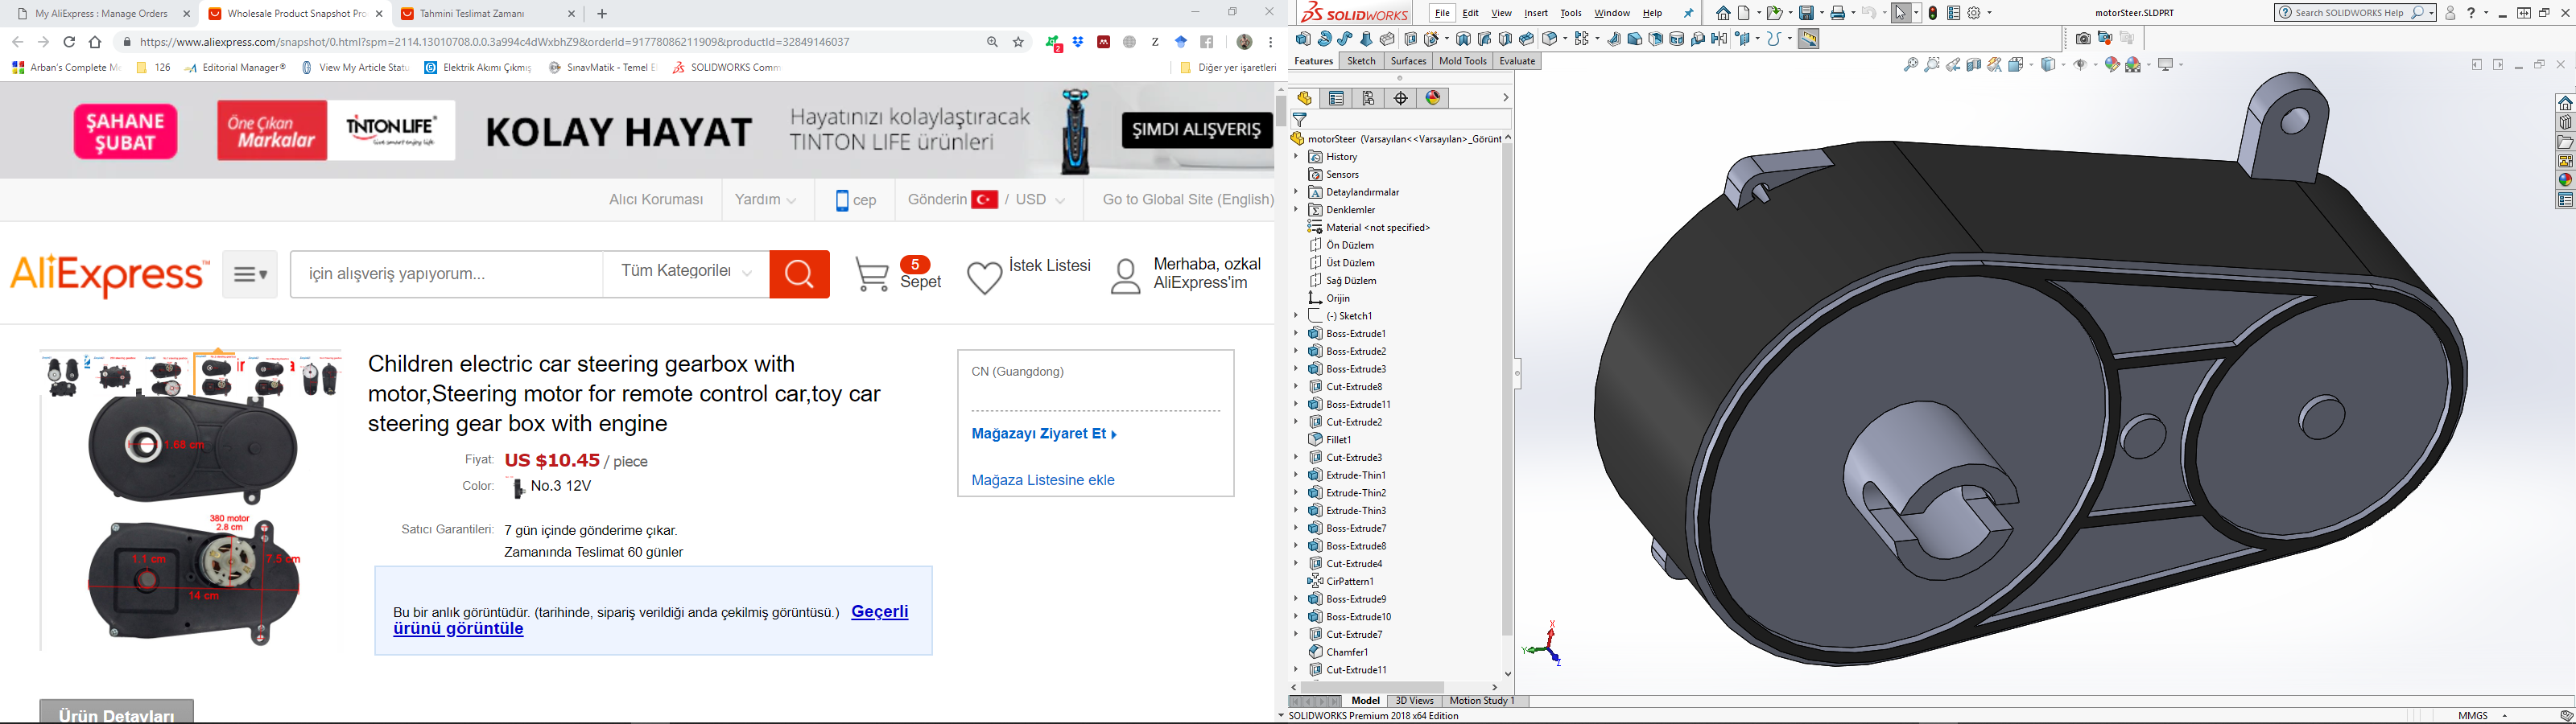The image size is (2576, 724).
Task: Activate the Extruded Cut tool
Action: pyautogui.click(x=1411, y=39)
